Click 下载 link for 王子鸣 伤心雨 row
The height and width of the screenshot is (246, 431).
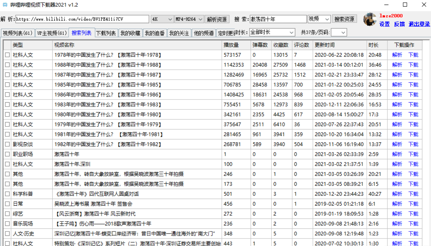click(413, 224)
